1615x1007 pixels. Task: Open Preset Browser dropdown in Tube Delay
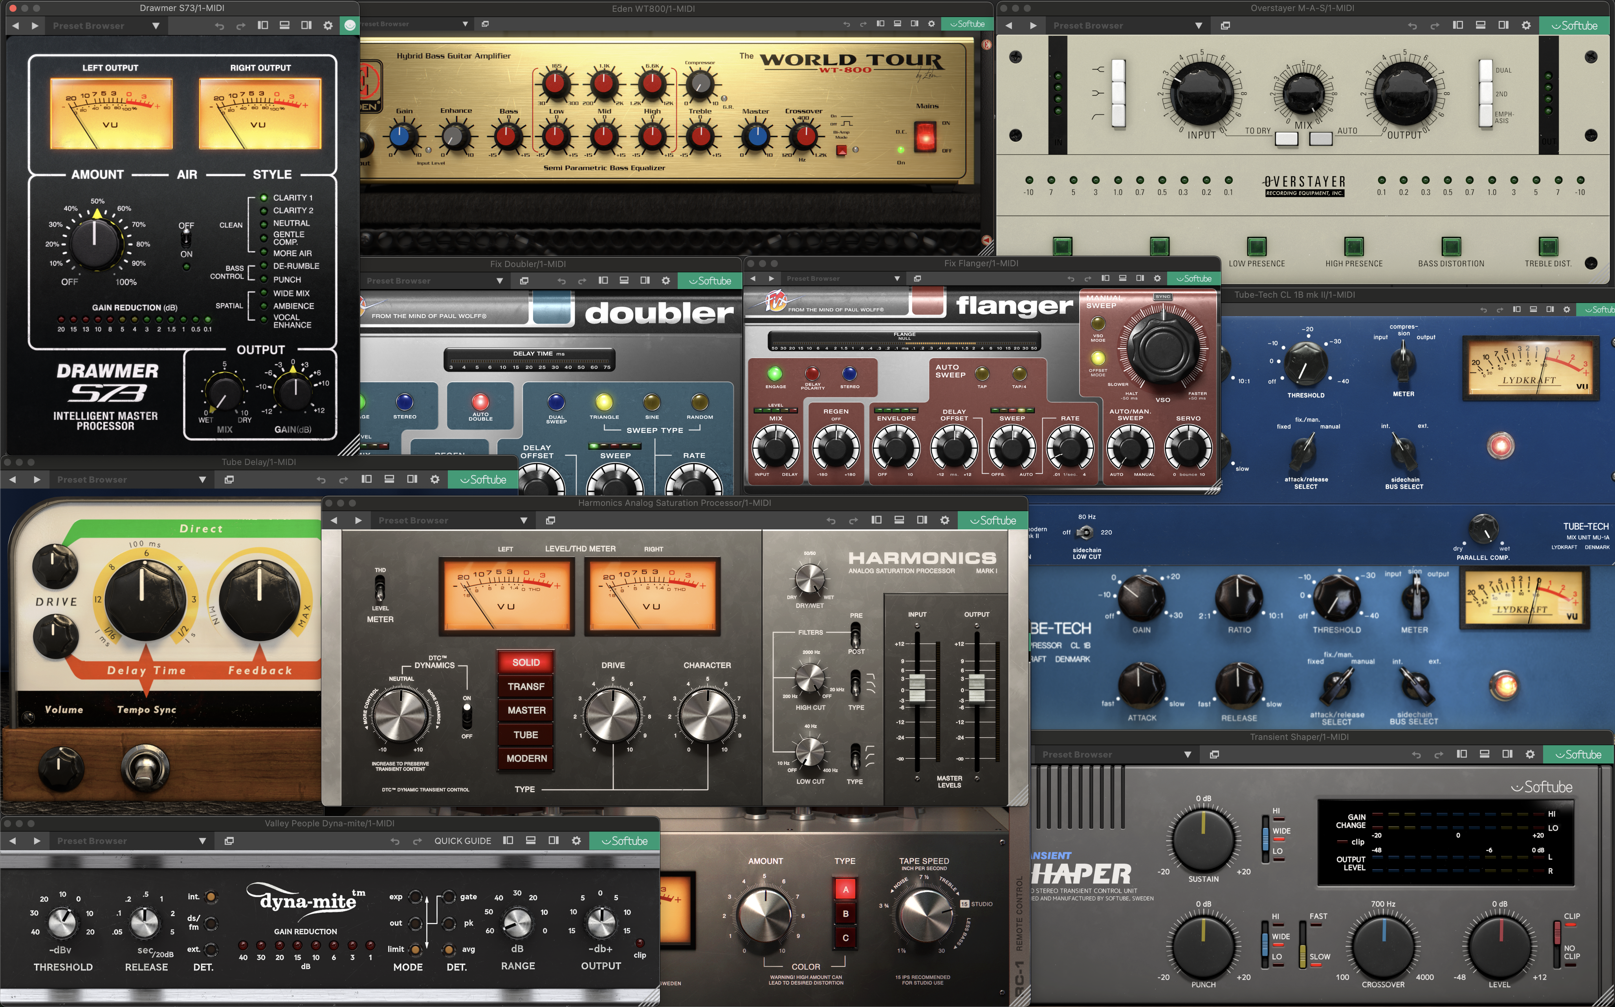click(x=131, y=480)
